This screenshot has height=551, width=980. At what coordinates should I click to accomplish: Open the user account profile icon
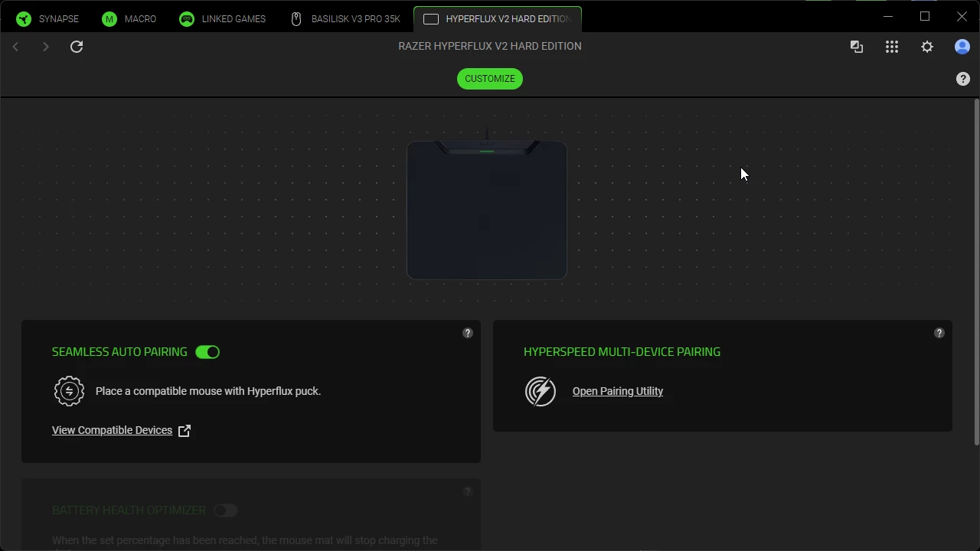[962, 47]
